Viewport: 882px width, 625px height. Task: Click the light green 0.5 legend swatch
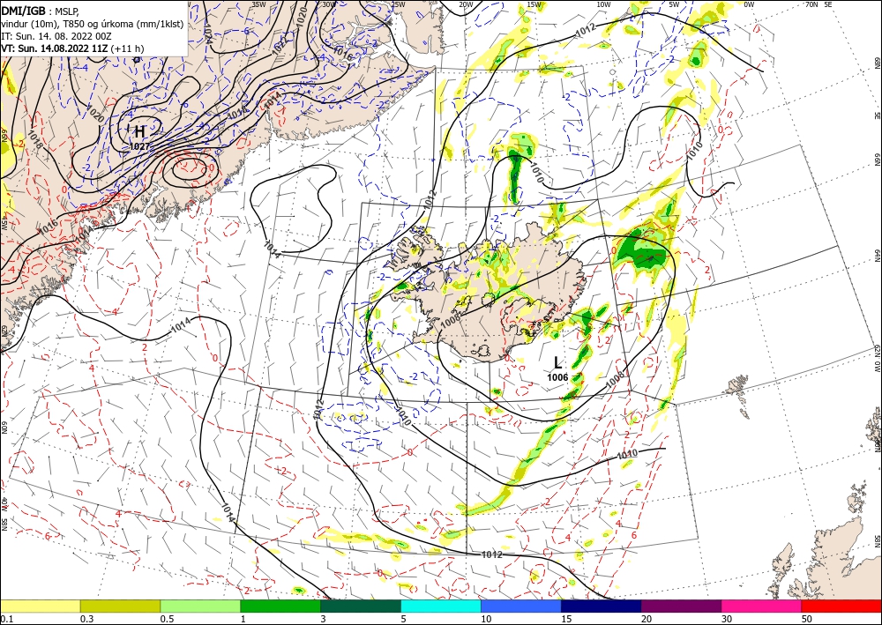[x=200, y=606]
